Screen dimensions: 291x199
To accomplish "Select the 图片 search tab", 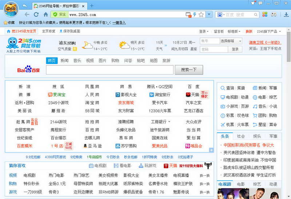I will (x=103, y=60).
